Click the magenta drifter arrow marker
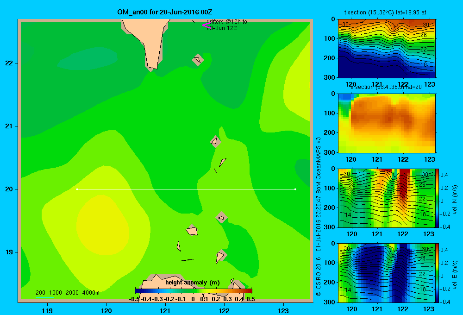Viewport: 463px width, 315px height. [206, 25]
